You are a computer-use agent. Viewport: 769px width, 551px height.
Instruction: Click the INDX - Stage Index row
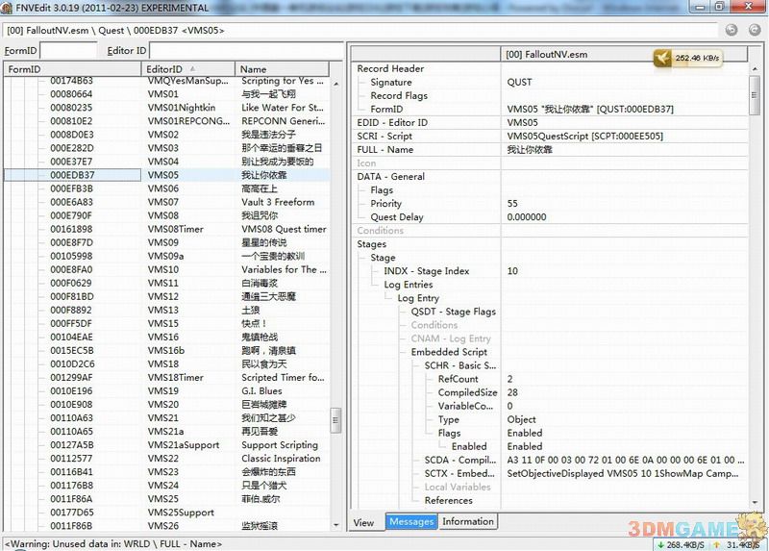[x=550, y=271]
